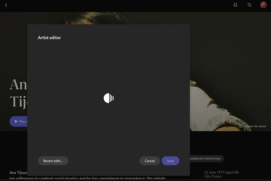
Task: Open search with the magnifier icon
Action: (249, 5)
